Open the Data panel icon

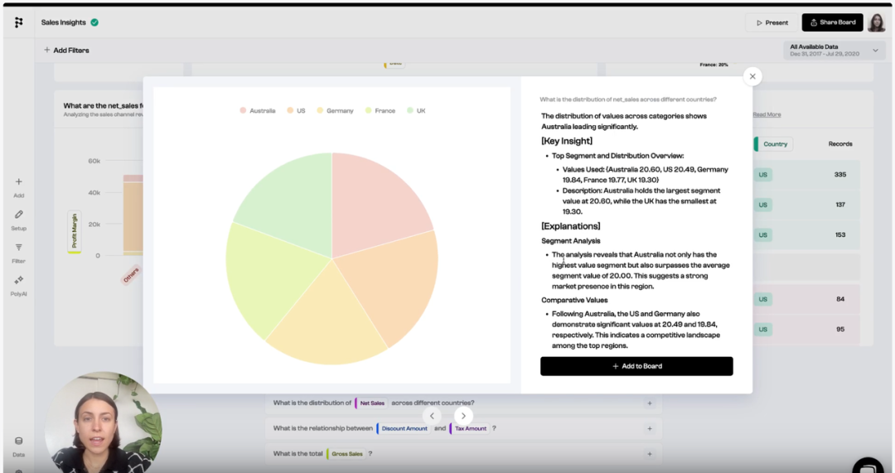[18, 442]
